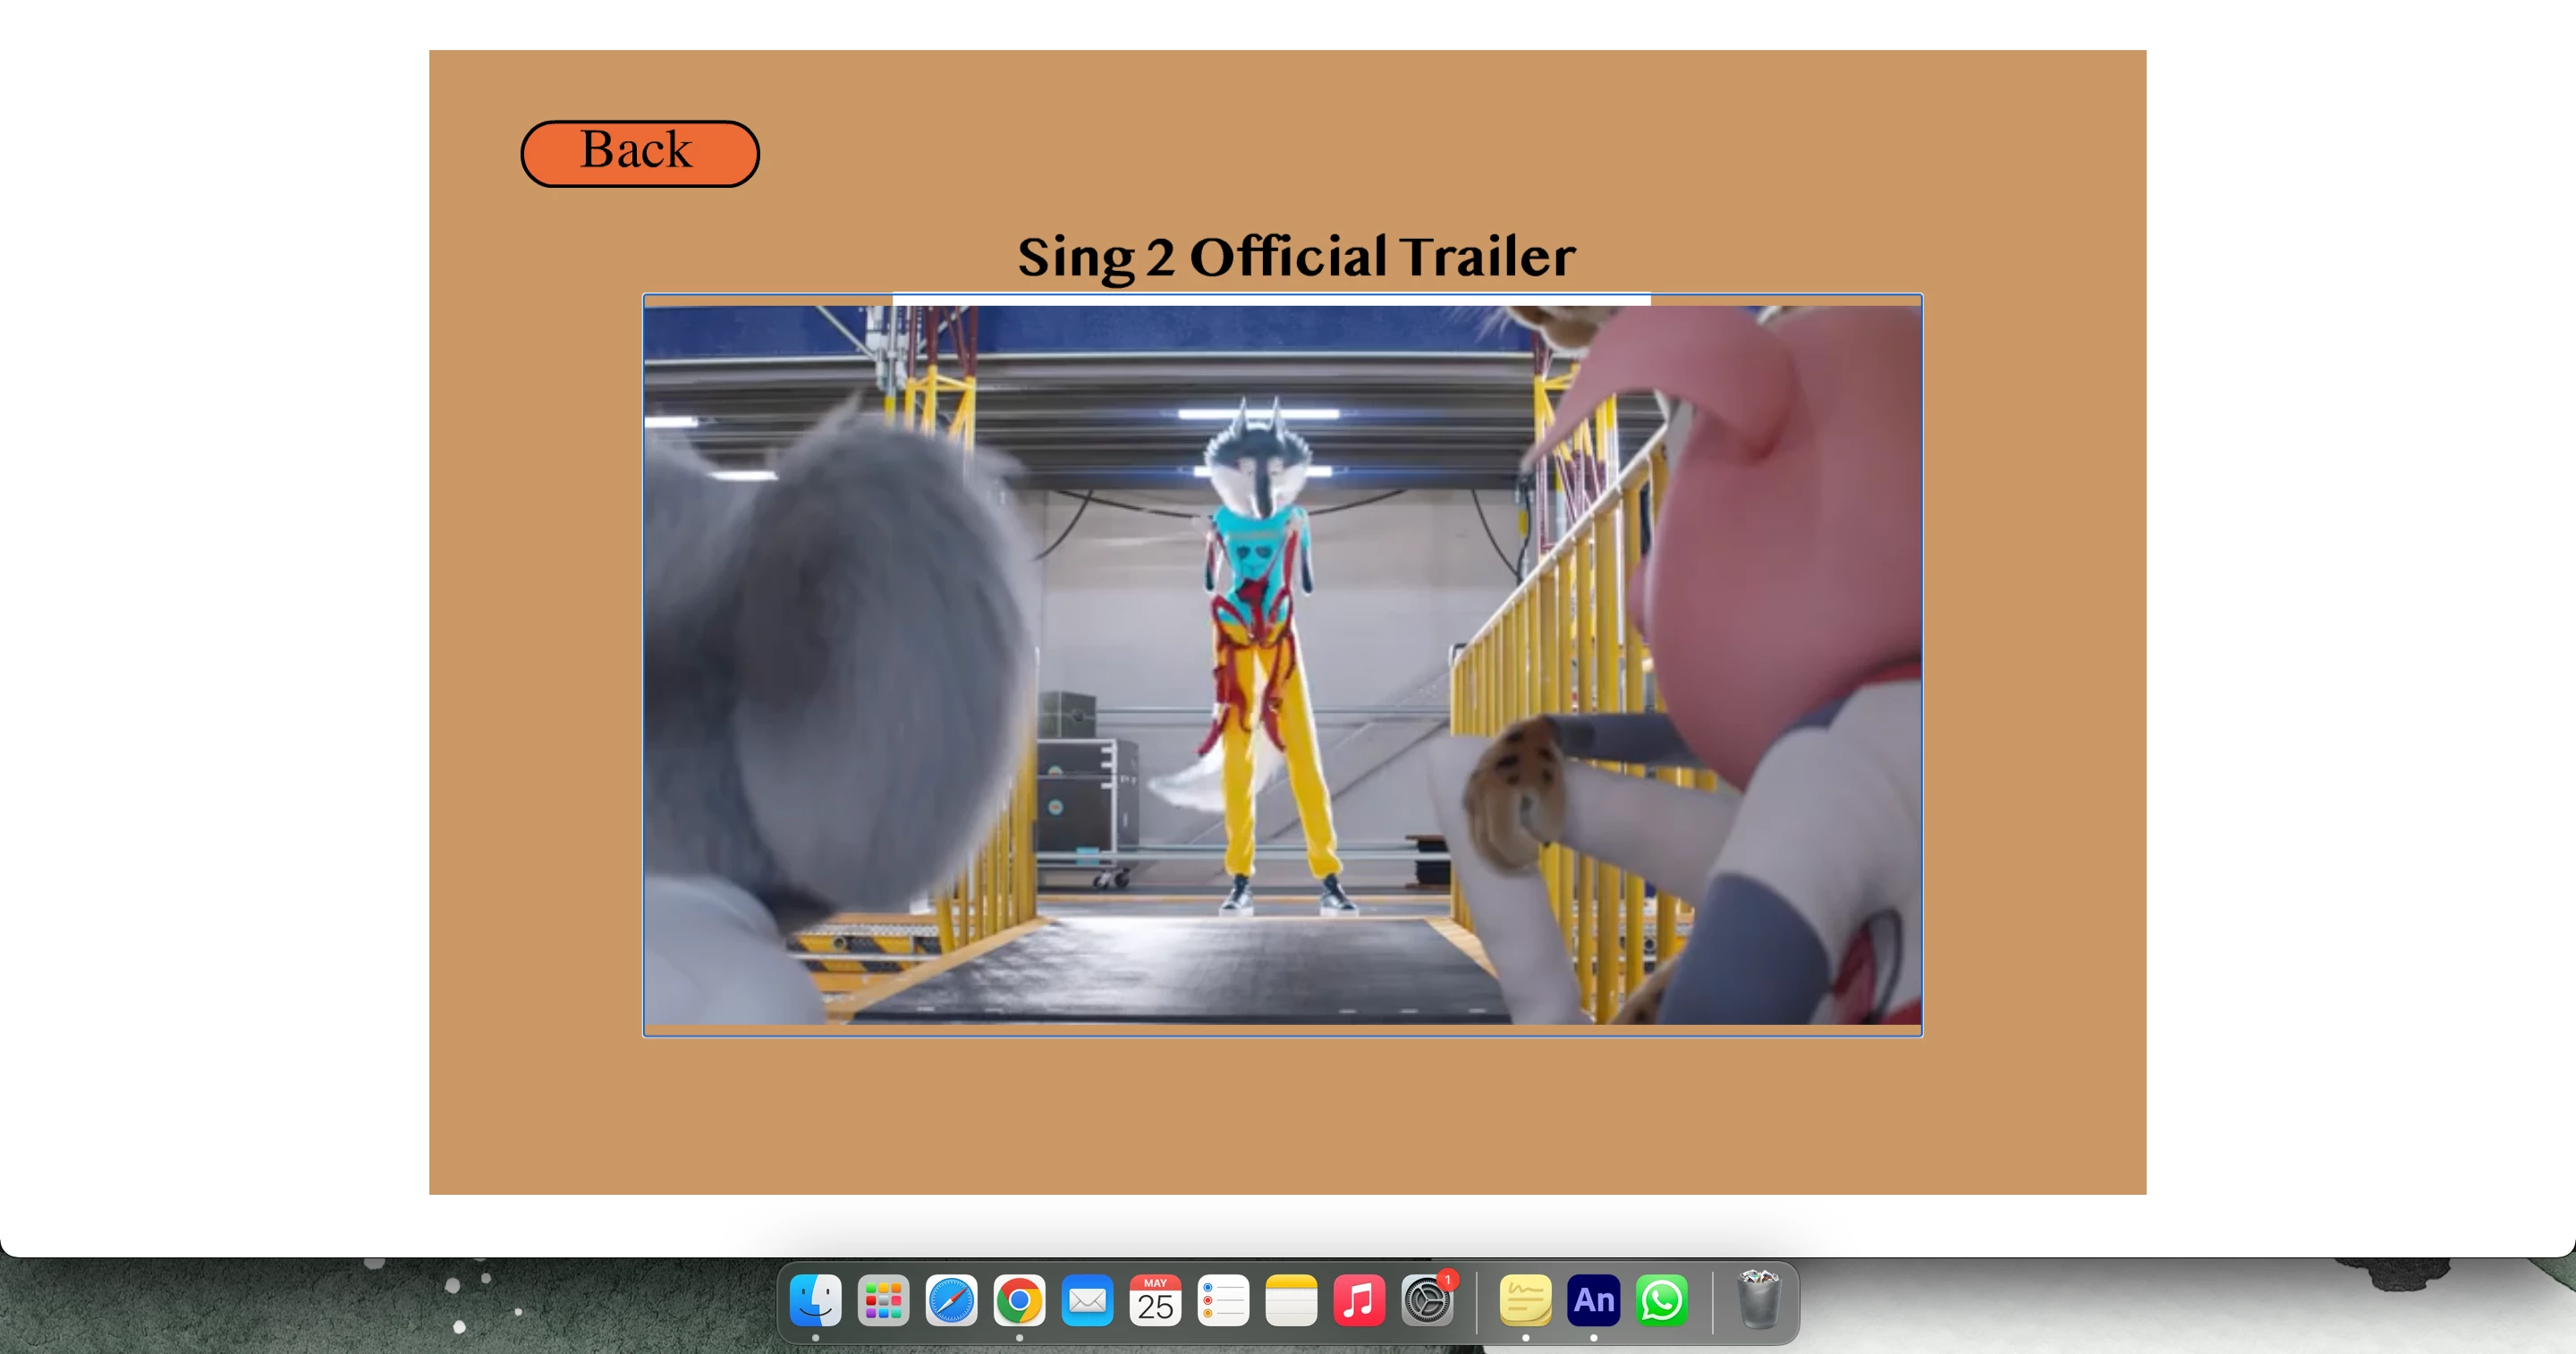
Task: Click the Sing 2 Official Trailer heading
Action: (x=1296, y=256)
